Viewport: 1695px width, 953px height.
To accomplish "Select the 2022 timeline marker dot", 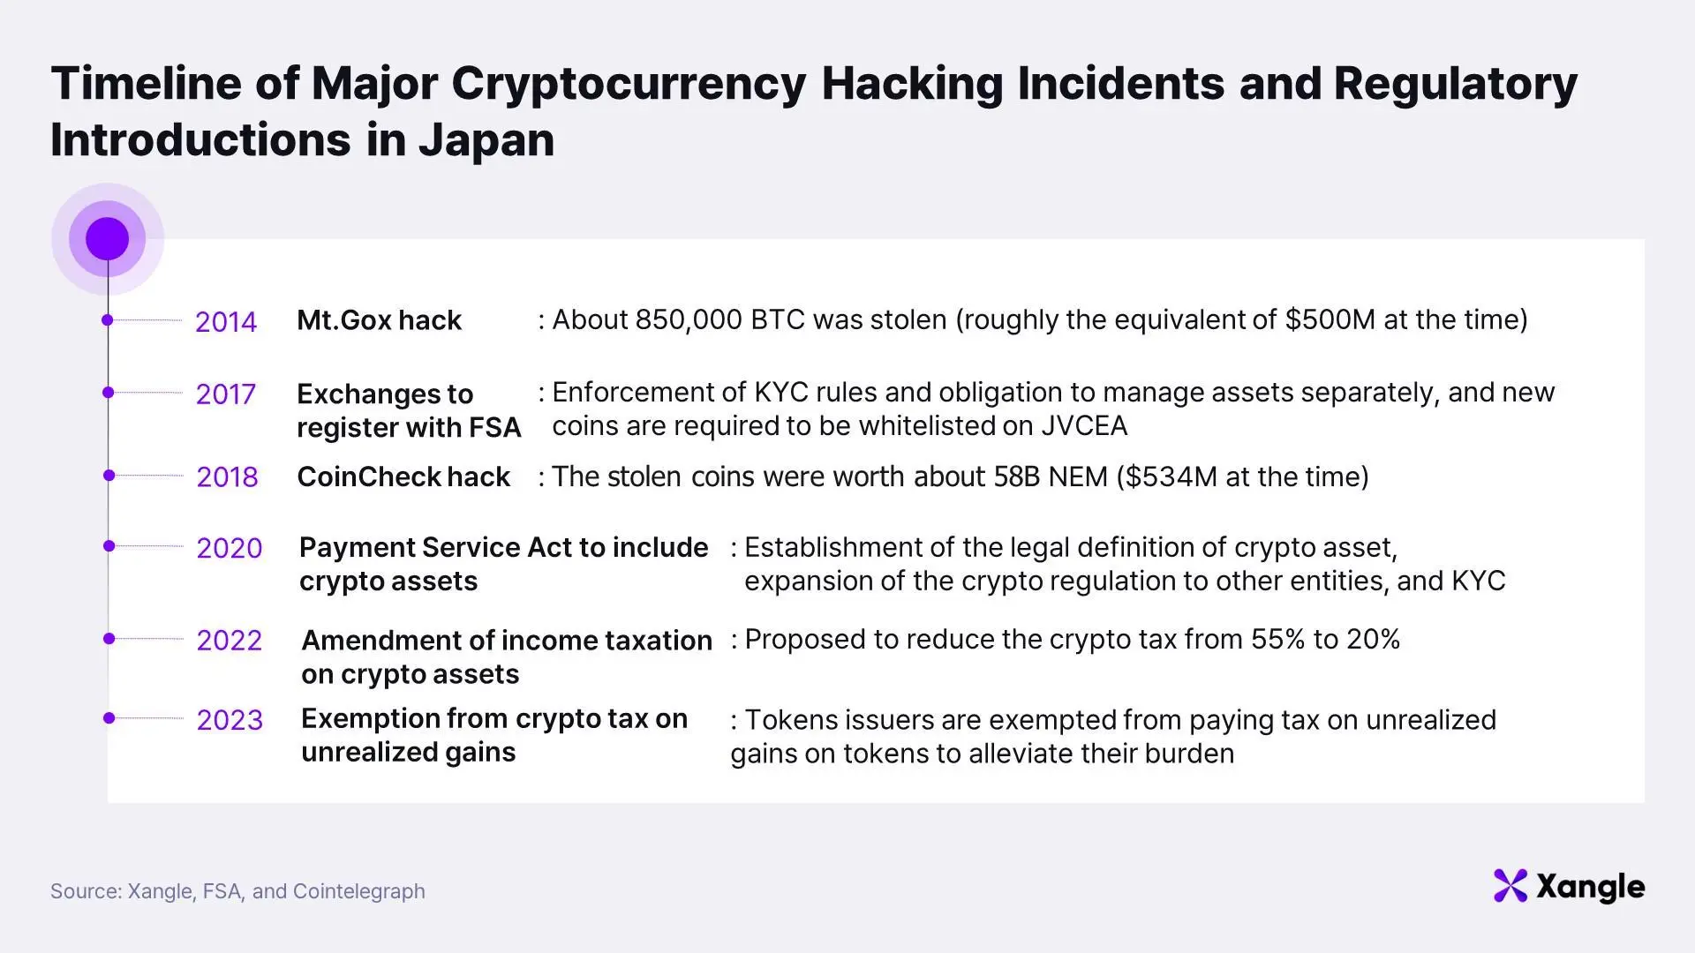I will point(109,639).
